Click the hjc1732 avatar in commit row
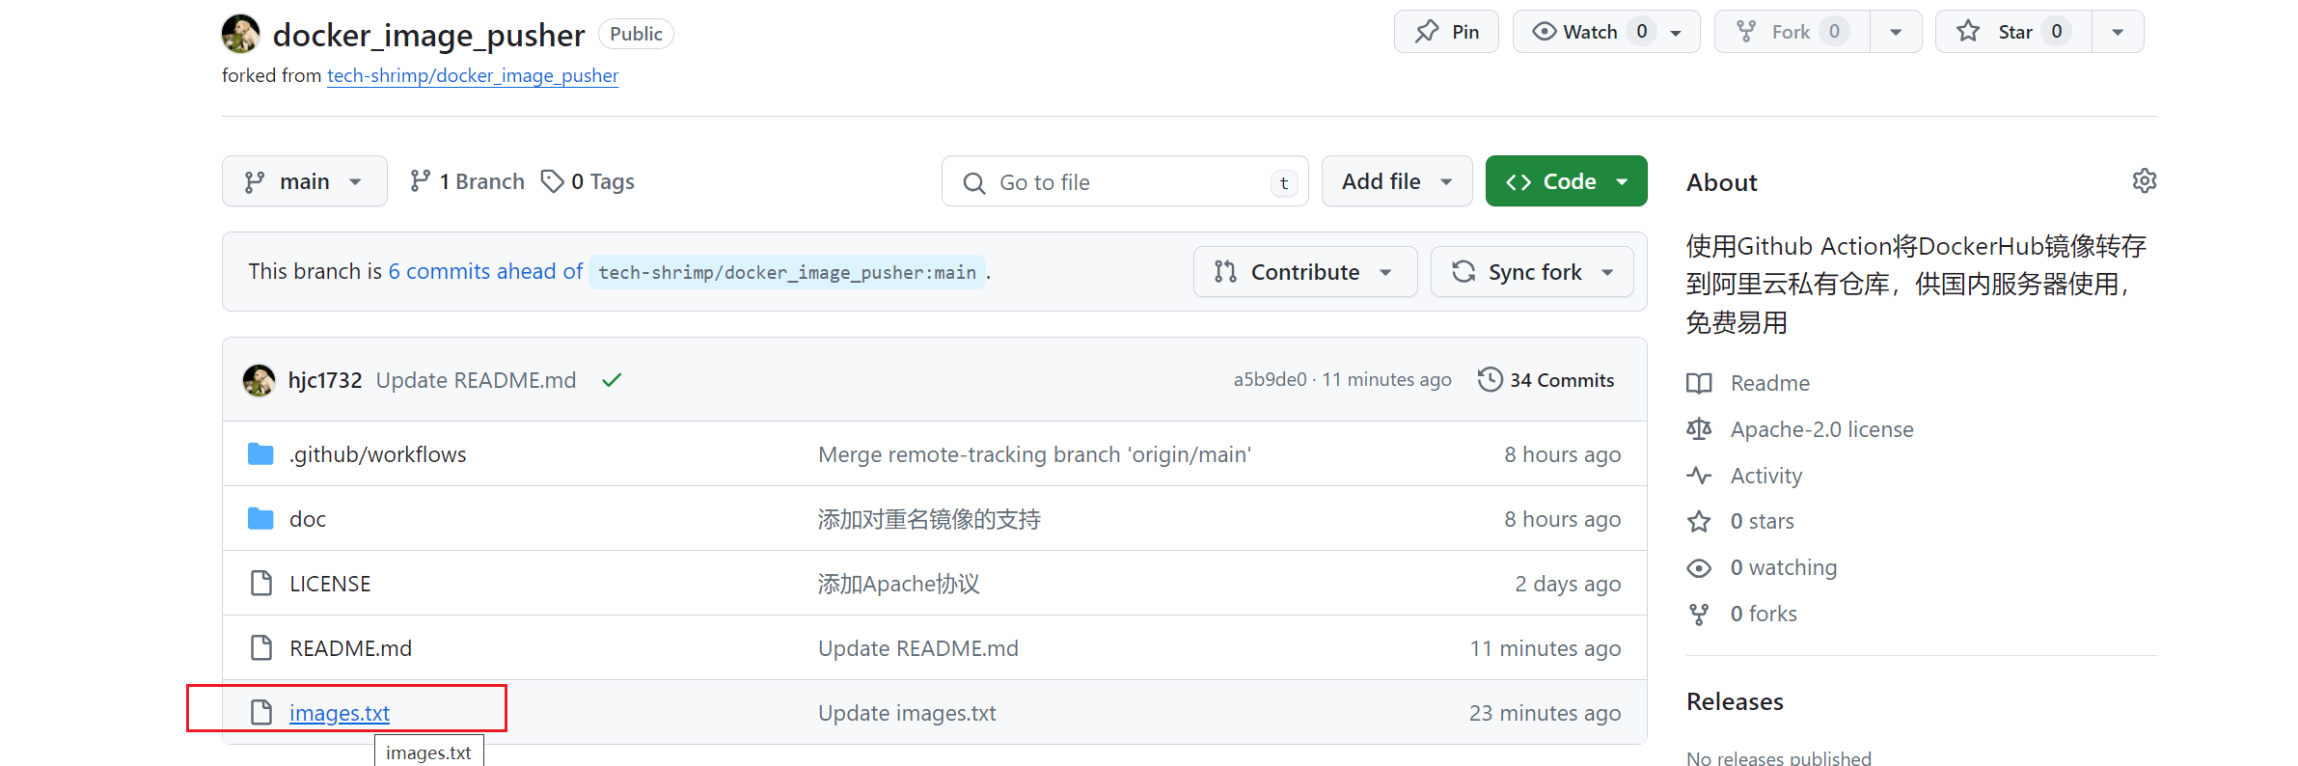Screen dimensions: 2298x766 tap(259, 380)
